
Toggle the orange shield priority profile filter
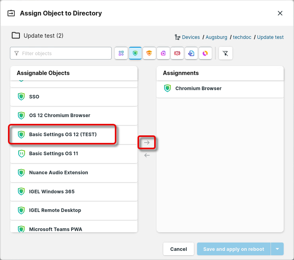coord(149,53)
